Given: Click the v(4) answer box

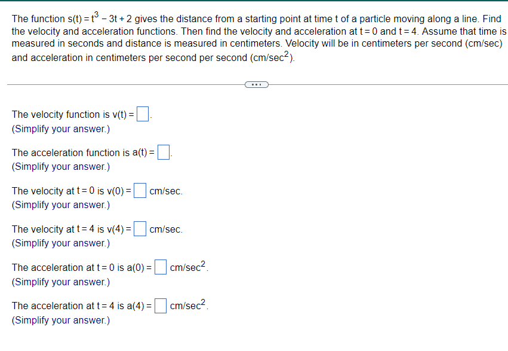Looking at the screenshot, I should [x=139, y=228].
